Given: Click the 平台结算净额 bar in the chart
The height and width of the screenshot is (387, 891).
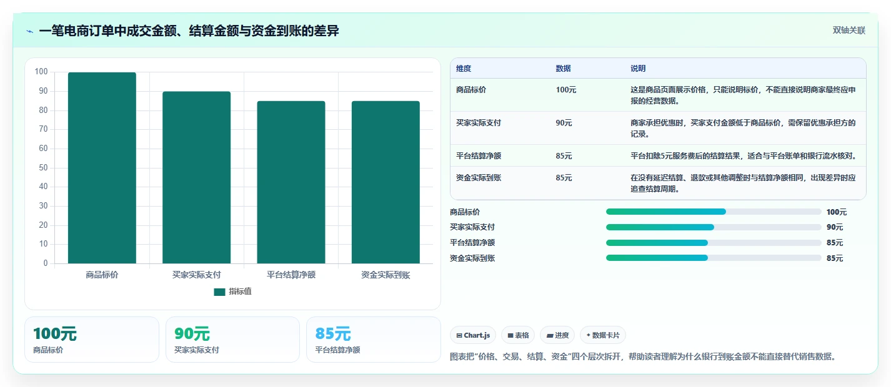Looking at the screenshot, I should pos(291,182).
